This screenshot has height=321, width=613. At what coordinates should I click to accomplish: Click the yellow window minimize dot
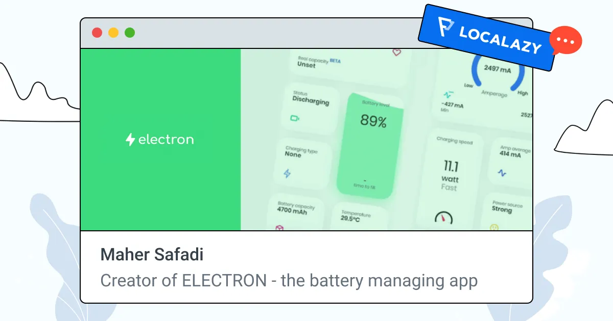pyautogui.click(x=113, y=33)
